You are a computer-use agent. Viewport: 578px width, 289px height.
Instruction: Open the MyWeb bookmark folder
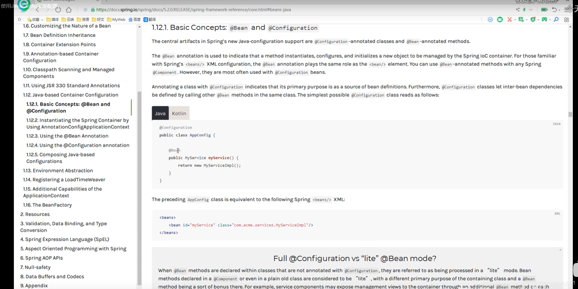pos(116,20)
